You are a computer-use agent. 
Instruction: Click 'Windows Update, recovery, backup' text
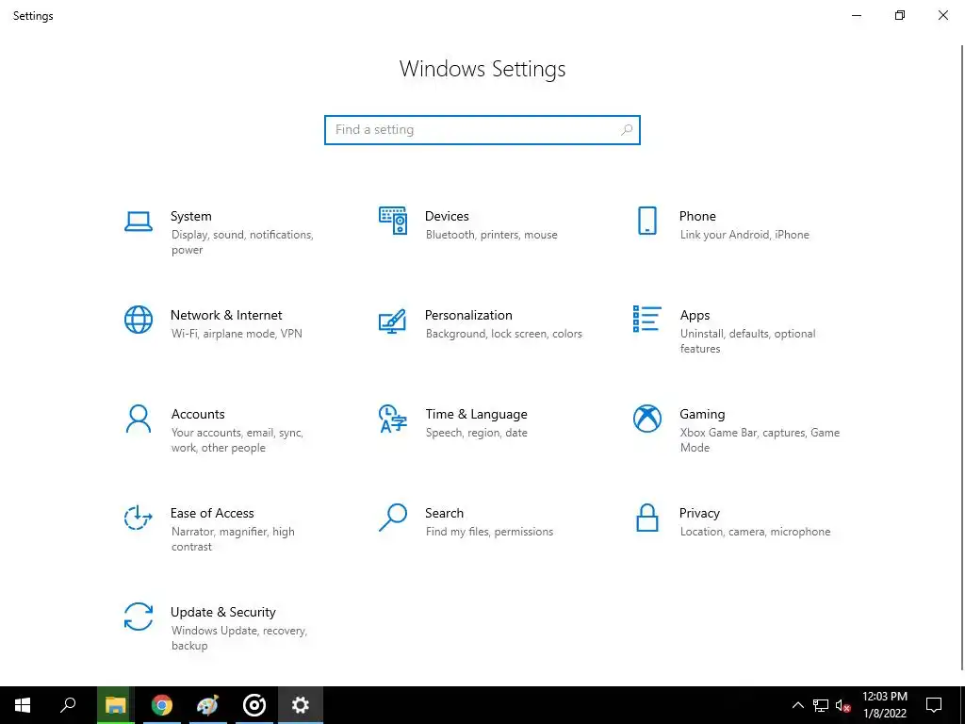point(238,638)
